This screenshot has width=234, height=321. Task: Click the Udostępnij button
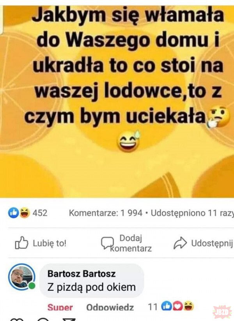coord(203,243)
